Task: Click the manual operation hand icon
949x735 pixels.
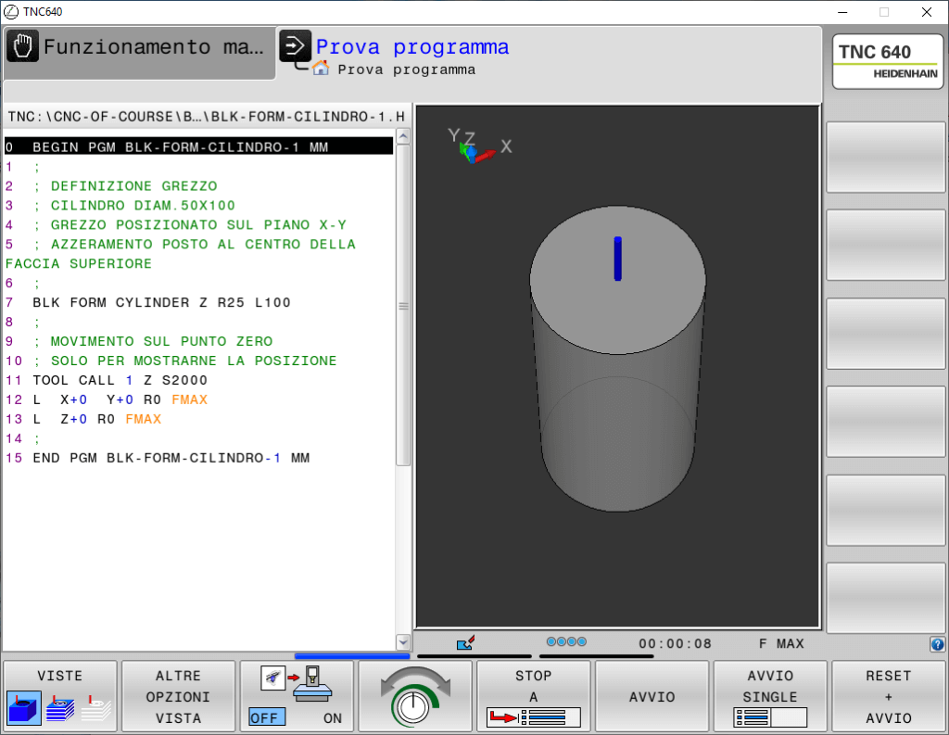Action: (23, 46)
